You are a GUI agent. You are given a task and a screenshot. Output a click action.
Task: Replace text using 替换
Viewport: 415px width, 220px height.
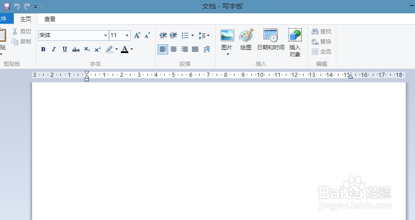tap(321, 41)
